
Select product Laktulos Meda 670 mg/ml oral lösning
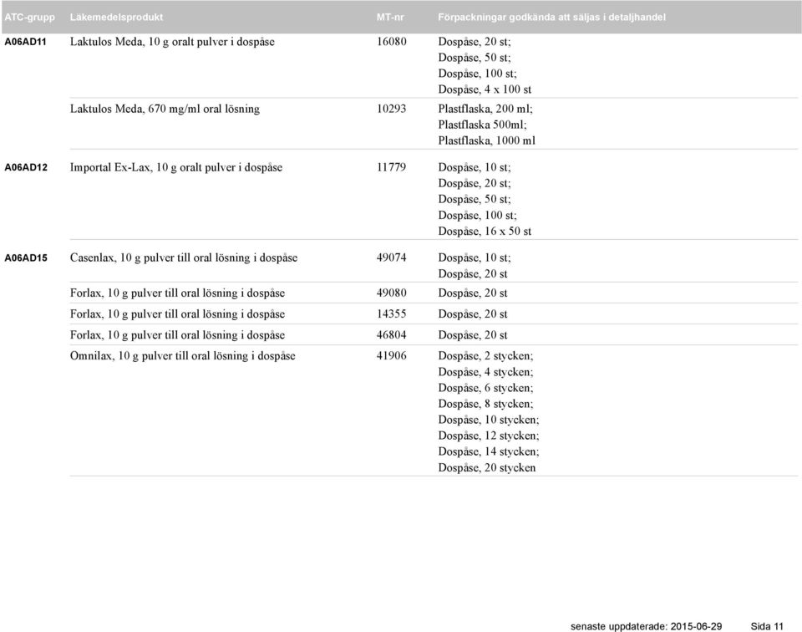(x=165, y=109)
